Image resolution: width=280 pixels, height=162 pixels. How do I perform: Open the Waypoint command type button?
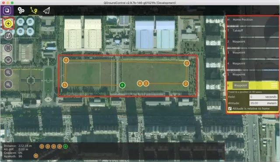(241, 85)
